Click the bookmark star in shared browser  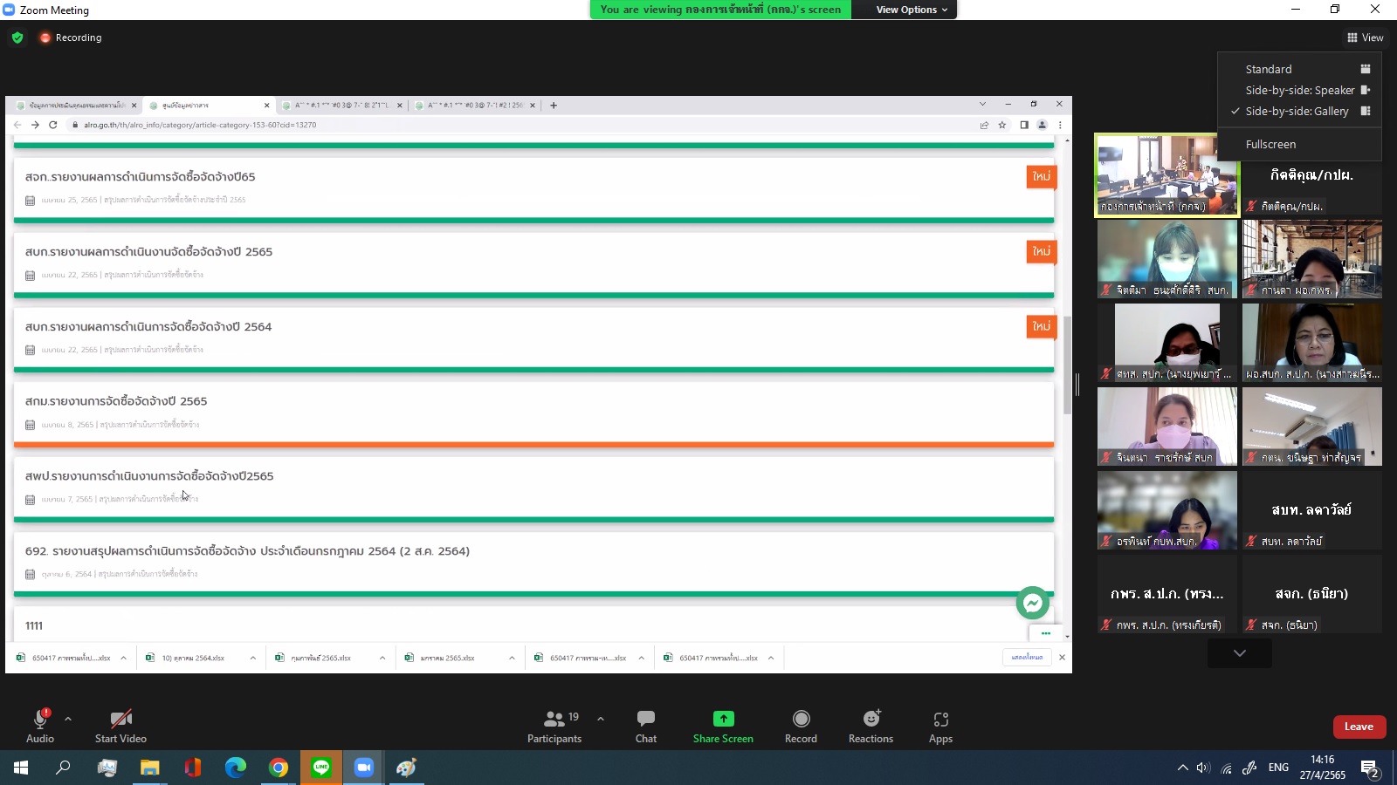(x=1002, y=125)
